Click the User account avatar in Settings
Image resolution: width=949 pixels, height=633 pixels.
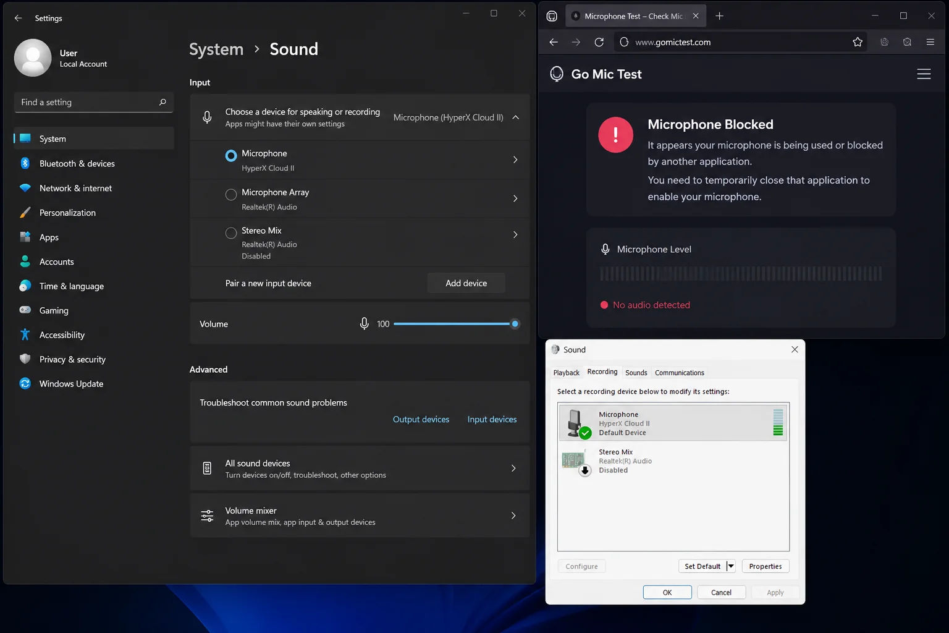[x=33, y=58]
